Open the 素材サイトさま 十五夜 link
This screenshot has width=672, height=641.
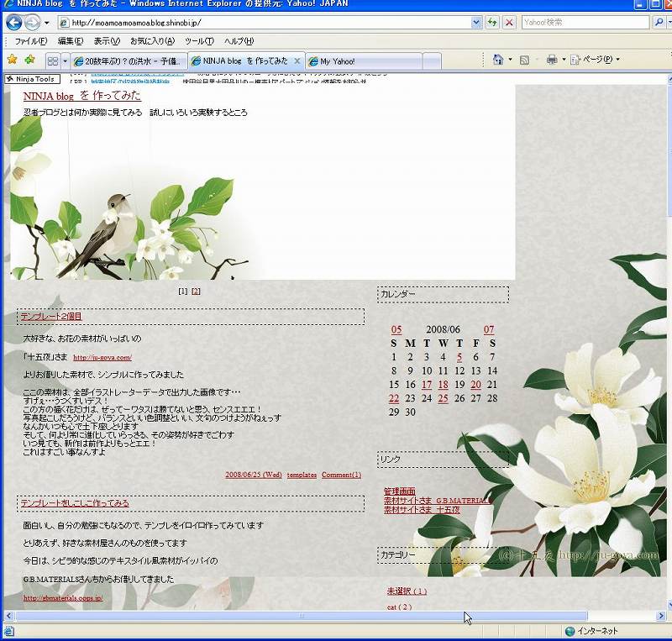(x=422, y=510)
